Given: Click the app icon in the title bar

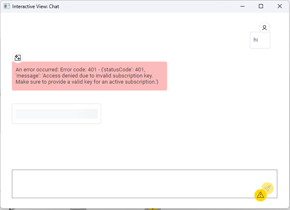Looking at the screenshot, I should pyautogui.click(x=7, y=7).
